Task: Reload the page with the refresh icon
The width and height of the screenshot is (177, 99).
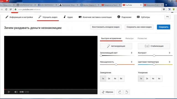Action: (x=6, y=9)
